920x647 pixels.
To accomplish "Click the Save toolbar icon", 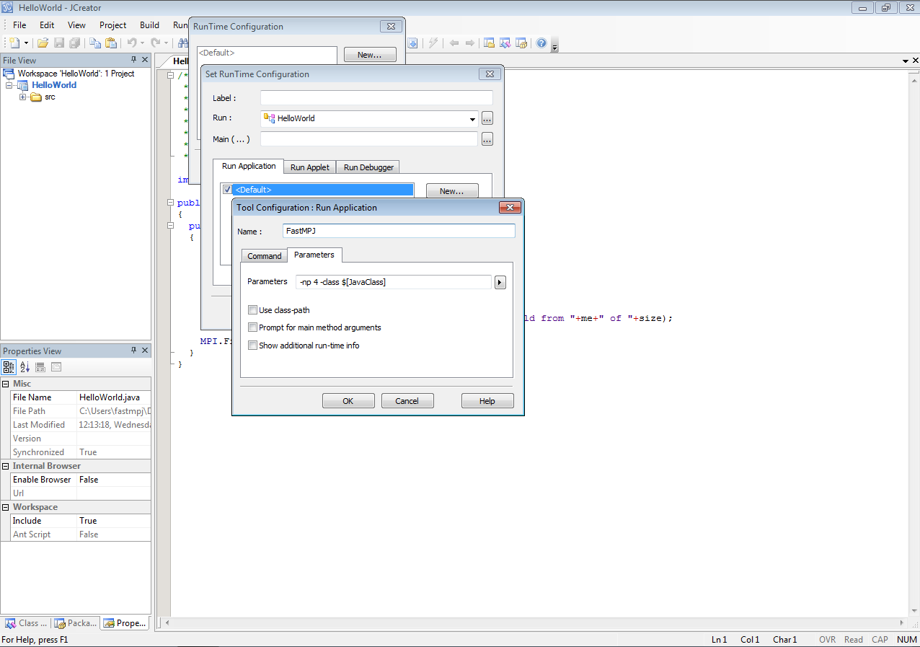I will coord(59,43).
